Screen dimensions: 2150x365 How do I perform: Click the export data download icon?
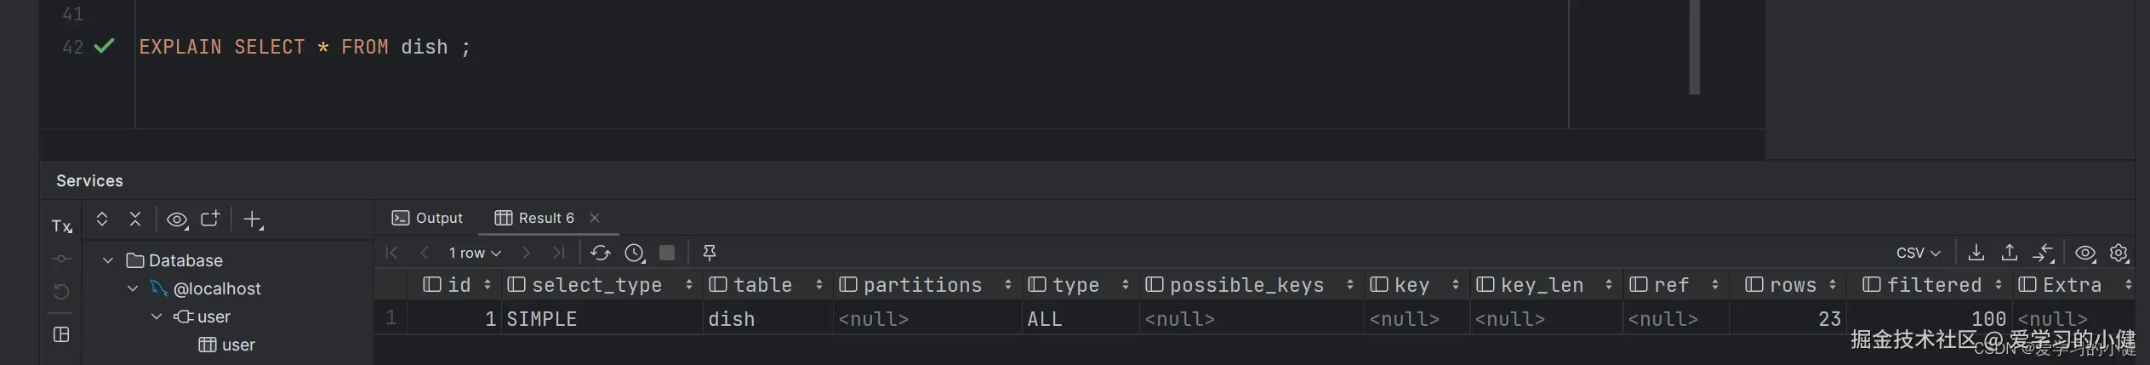(1976, 253)
